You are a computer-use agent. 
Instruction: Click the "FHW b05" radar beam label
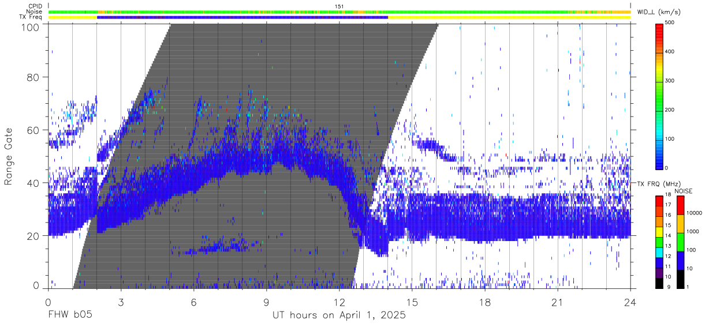[70, 315]
